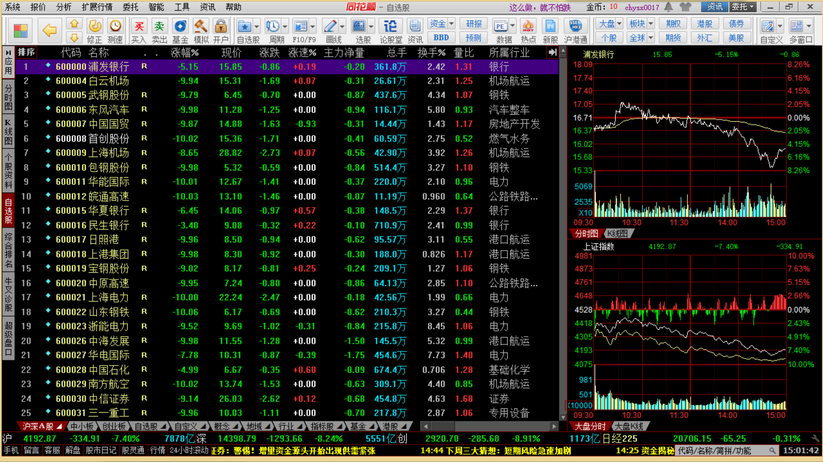Screen dimensions: 823x462
Task: Click the 自定义 customize page icon
Action: (767, 27)
